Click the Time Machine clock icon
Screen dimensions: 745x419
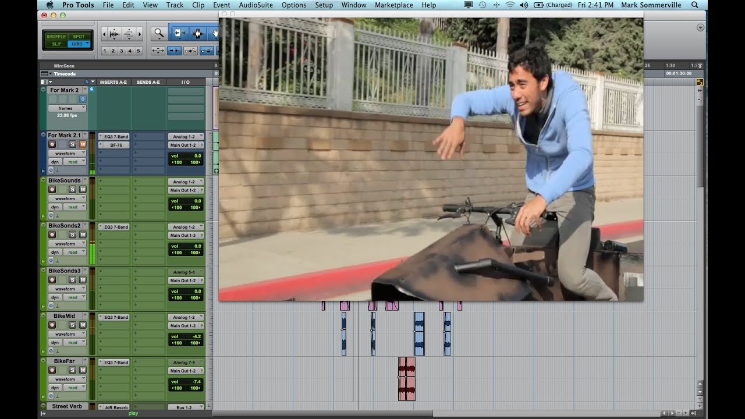click(x=482, y=5)
